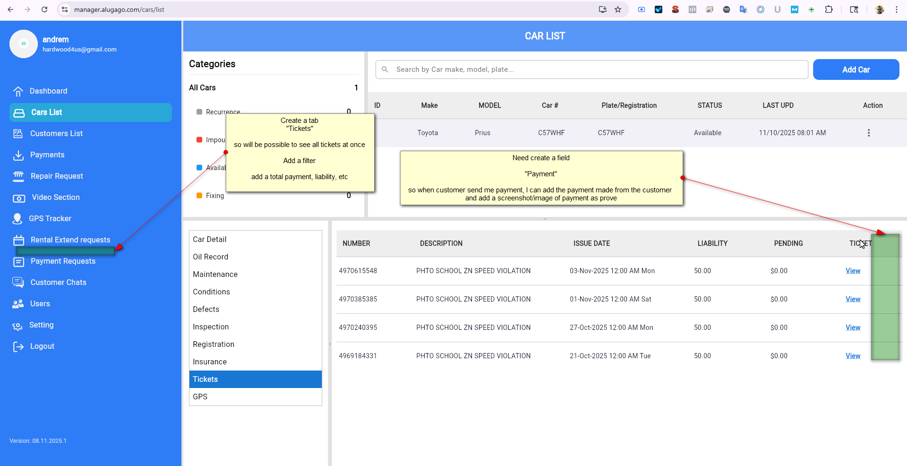Click the Customer Chats bubble icon

18,283
